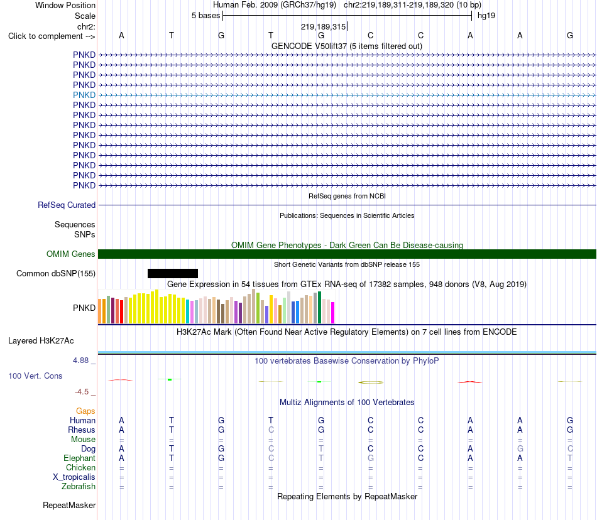Click the Scale label in the ruler
The image size is (597, 520).
[x=85, y=16]
